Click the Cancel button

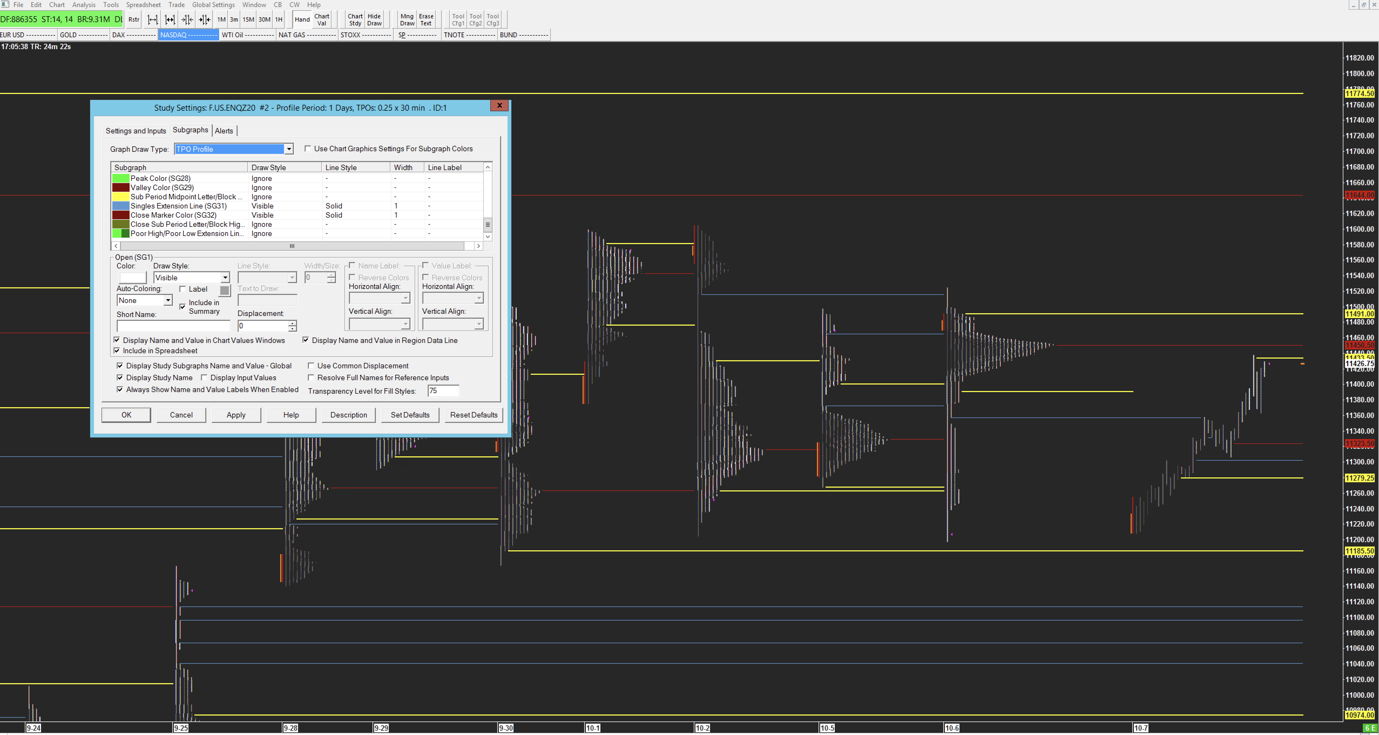(x=181, y=415)
